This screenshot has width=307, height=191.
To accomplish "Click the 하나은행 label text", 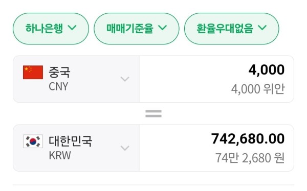I will tap(45, 29).
